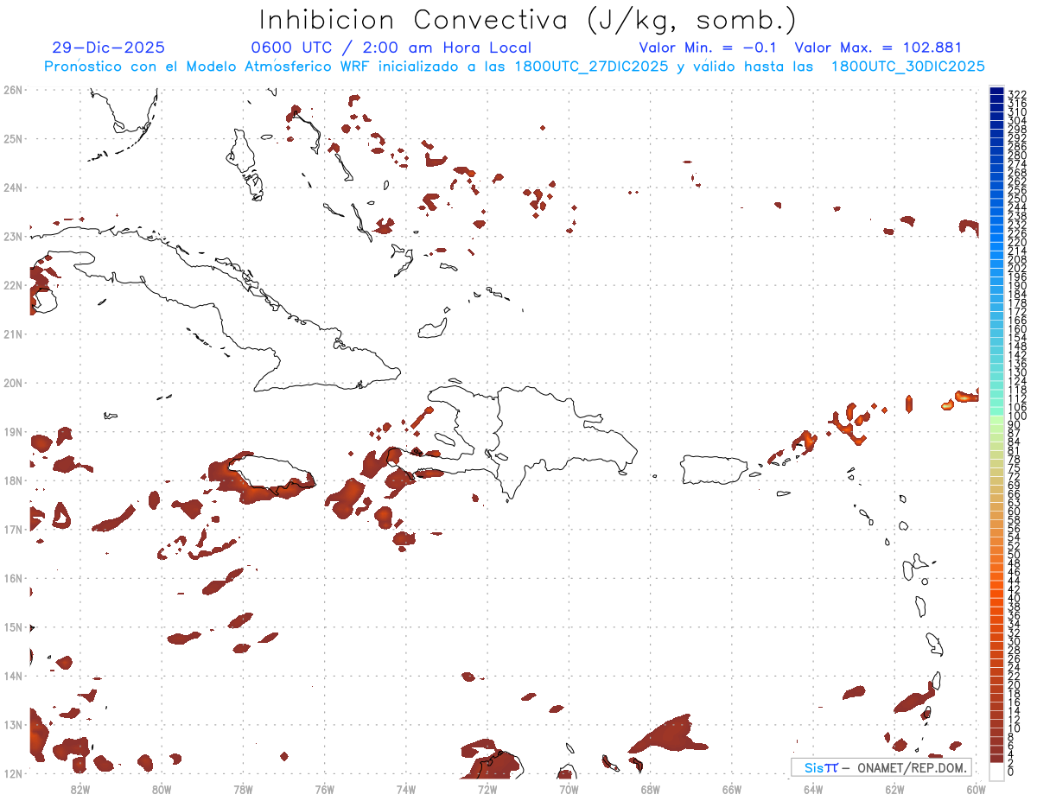Screen dimensions: 1037x801
Task: Click the 60W longitude label
Action: [976, 788]
